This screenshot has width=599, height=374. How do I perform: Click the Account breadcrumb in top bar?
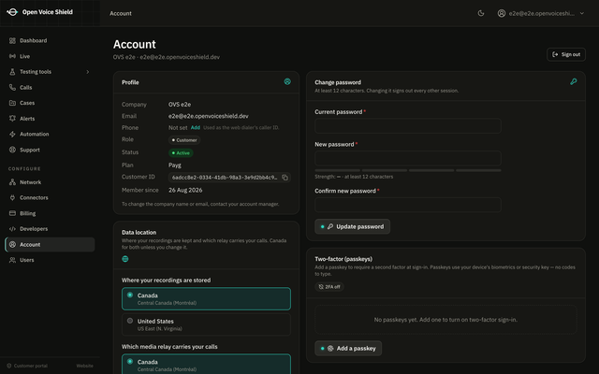click(x=121, y=13)
